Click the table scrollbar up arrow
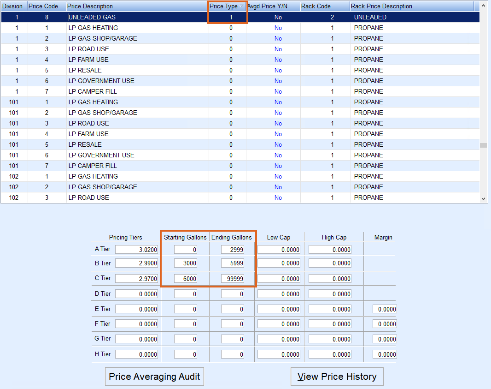The height and width of the screenshot is (389, 491). click(483, 6)
